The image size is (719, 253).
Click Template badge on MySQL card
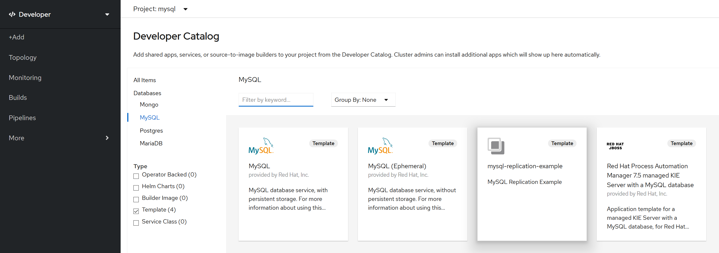pos(324,144)
